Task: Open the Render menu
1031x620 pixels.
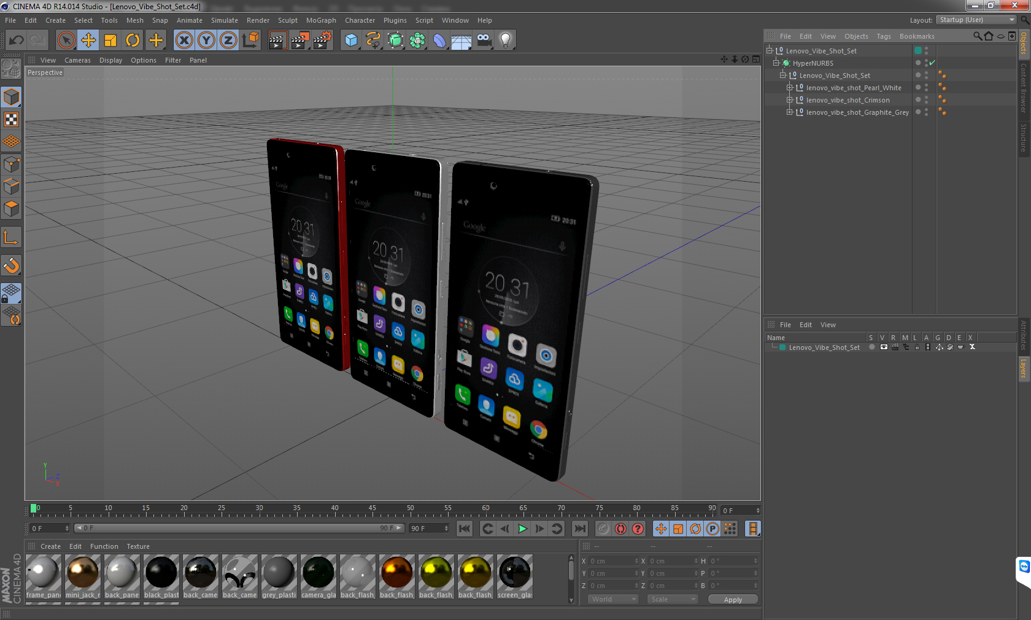Action: (x=258, y=20)
